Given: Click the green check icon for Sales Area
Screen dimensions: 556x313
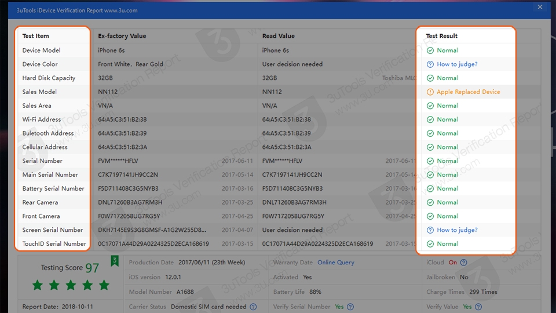Looking at the screenshot, I should [x=430, y=105].
